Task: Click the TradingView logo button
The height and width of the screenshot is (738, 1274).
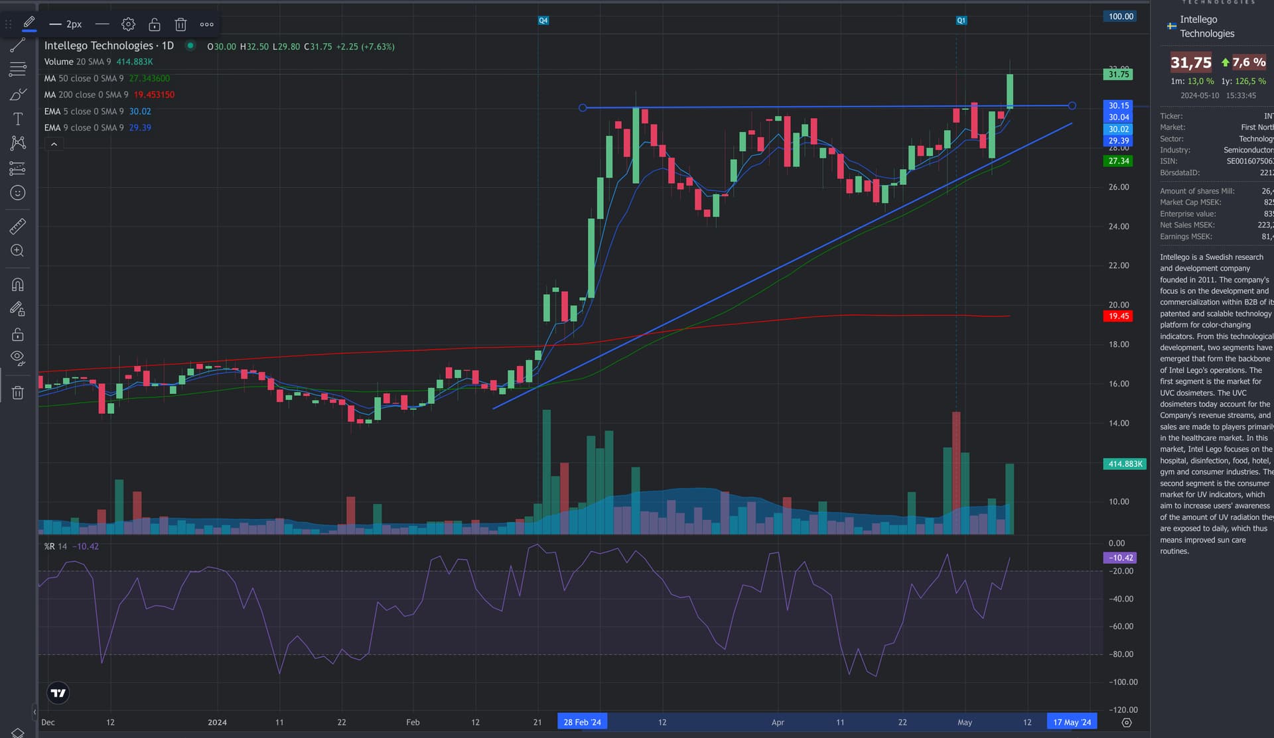Action: [x=58, y=693]
